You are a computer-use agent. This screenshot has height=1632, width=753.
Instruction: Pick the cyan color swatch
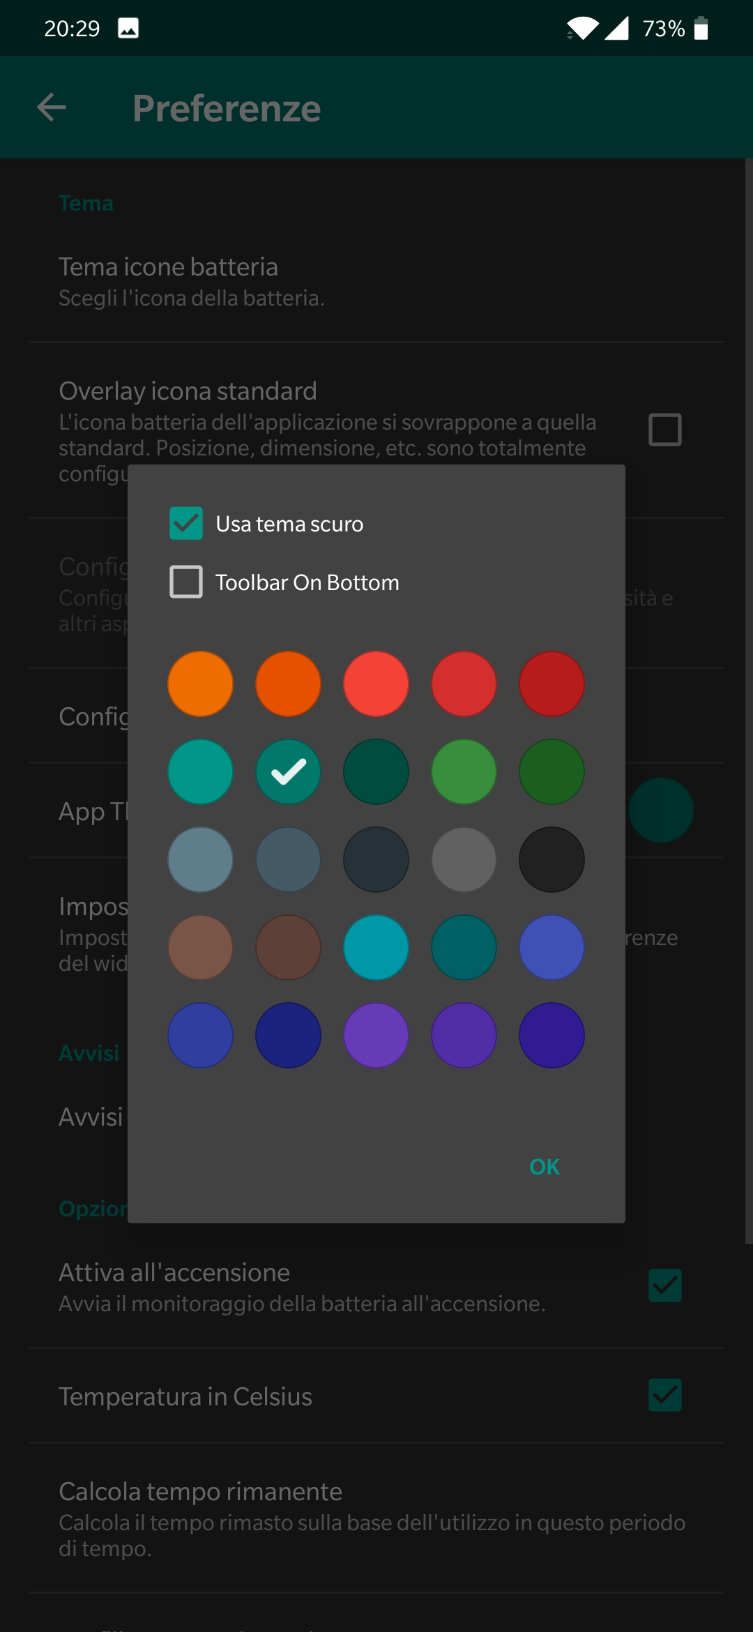[x=376, y=948]
